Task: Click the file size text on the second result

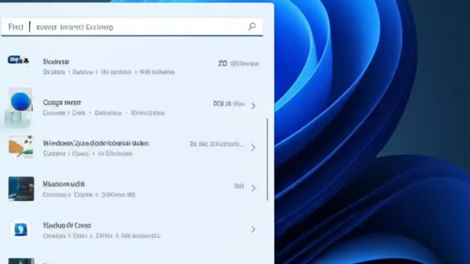Action: coord(229,103)
